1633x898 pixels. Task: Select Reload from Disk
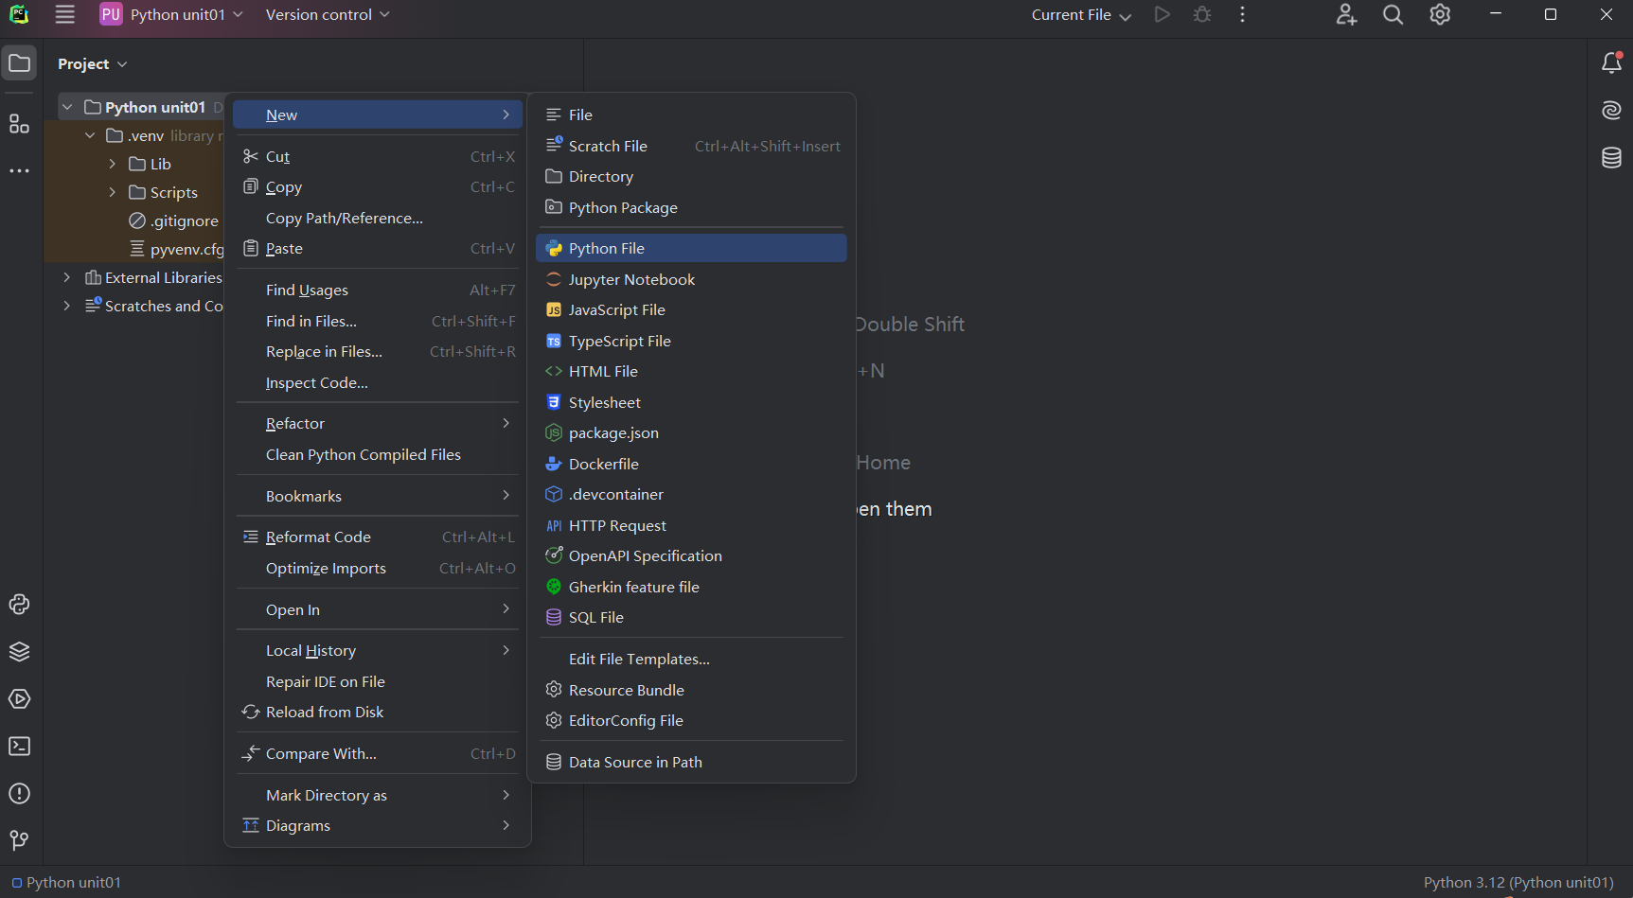[379, 713]
